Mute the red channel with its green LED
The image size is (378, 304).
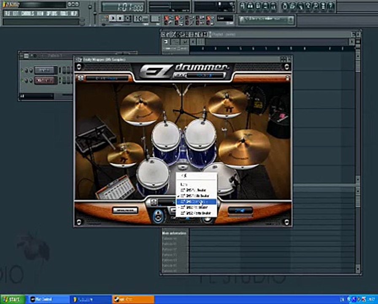(x=22, y=81)
